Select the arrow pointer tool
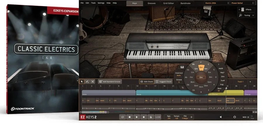Viewport: 263px width, 129px height. click(82, 82)
